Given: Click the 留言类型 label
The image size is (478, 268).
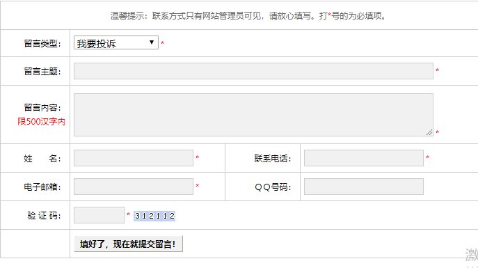Looking at the screenshot, I should point(42,44).
